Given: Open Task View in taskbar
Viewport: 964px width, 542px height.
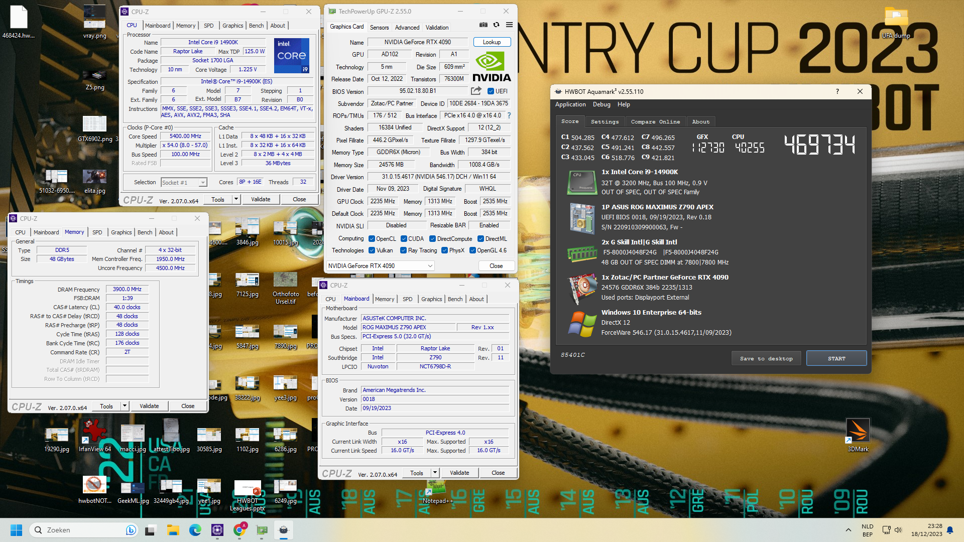Looking at the screenshot, I should point(151,530).
